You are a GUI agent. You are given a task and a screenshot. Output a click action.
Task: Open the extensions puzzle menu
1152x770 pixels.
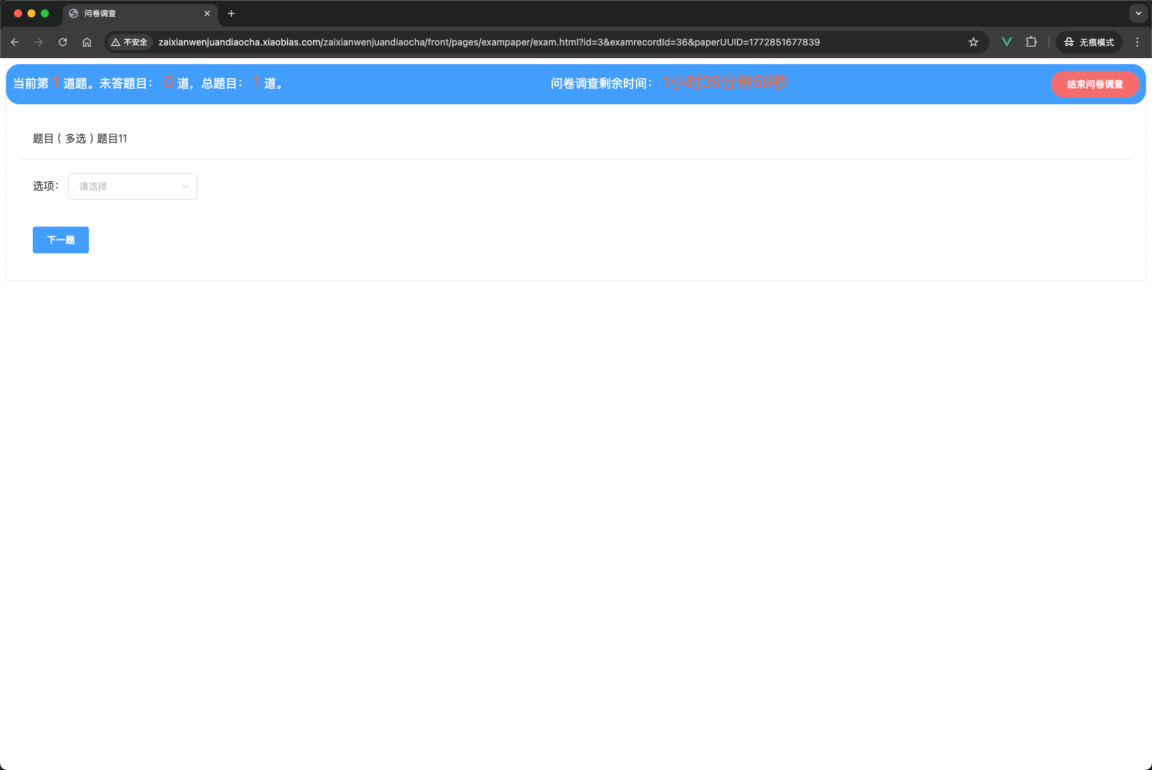pyautogui.click(x=1031, y=42)
